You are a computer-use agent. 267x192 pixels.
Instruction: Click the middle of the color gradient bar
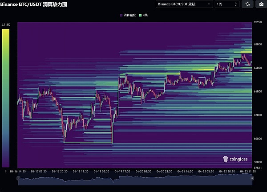point(5,98)
